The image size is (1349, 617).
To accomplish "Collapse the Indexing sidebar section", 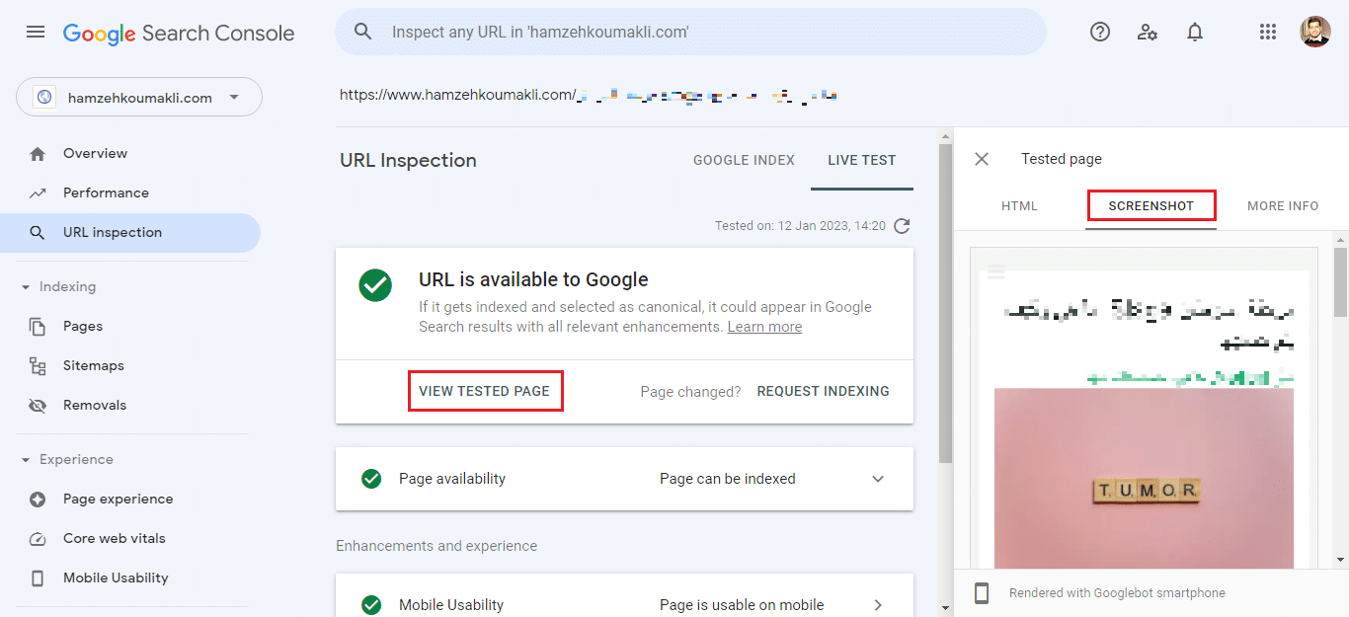I will (x=26, y=287).
